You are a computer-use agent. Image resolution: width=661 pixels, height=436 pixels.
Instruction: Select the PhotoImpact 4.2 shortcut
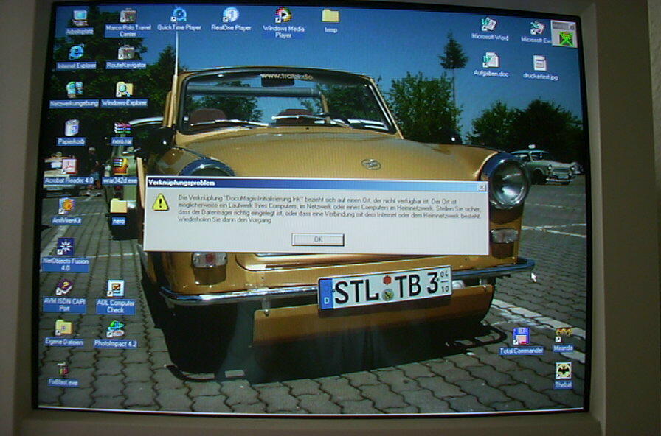(115, 329)
